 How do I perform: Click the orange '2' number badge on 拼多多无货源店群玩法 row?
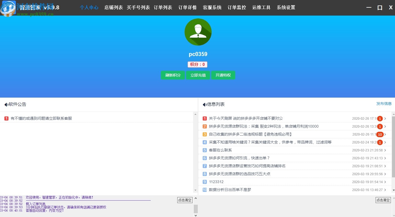(204, 126)
